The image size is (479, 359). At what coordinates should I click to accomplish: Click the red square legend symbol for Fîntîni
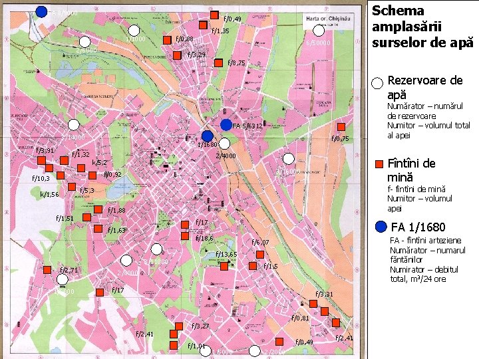(379, 164)
